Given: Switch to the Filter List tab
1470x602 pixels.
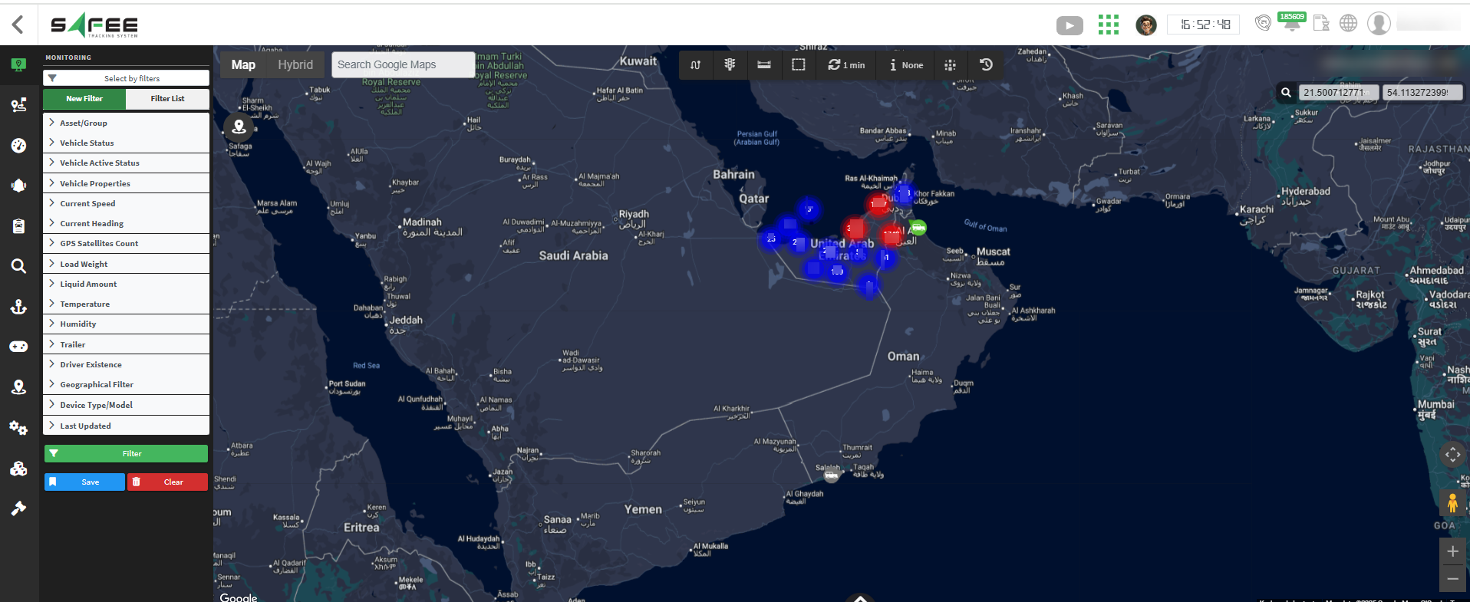Looking at the screenshot, I should point(167,99).
